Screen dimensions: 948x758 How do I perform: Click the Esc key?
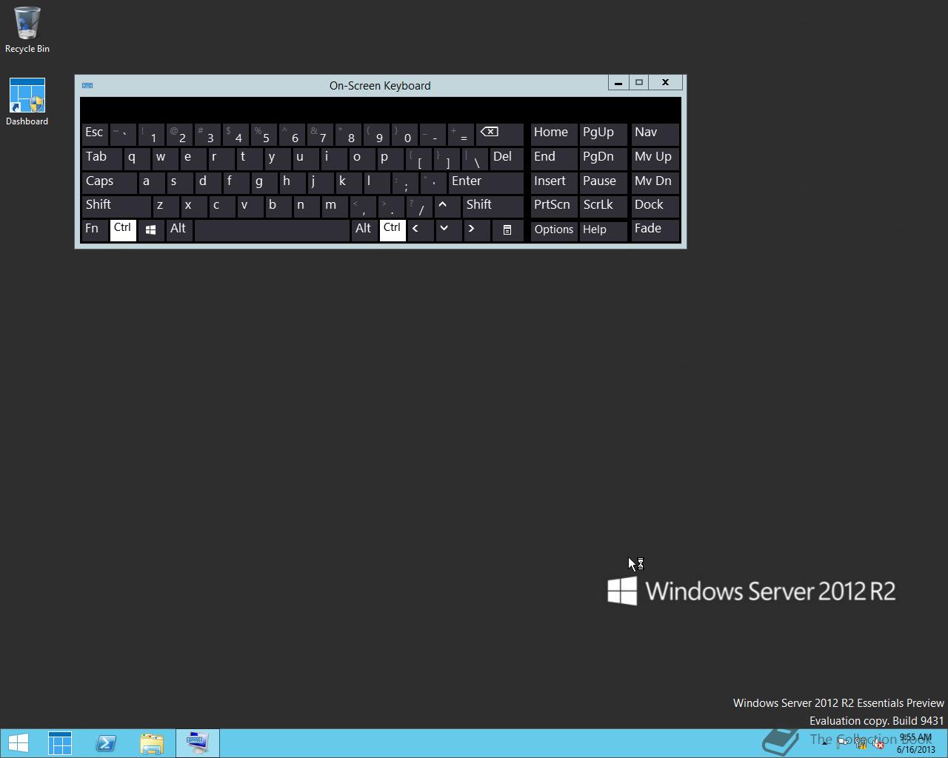click(94, 133)
